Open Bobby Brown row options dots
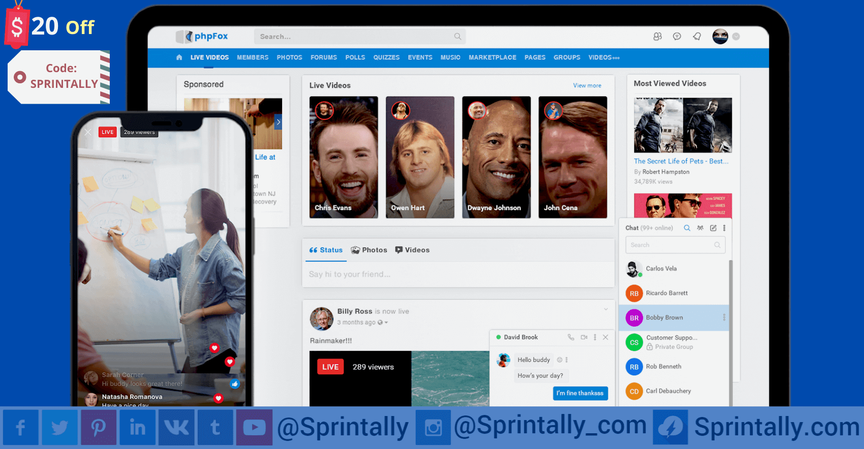Screen dimensions: 864x449 724,317
